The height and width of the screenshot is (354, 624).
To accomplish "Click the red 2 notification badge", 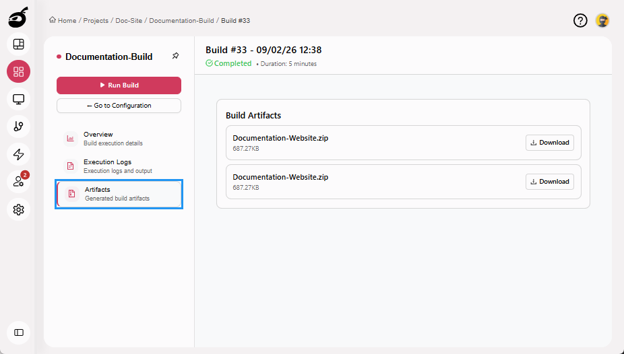I will [x=25, y=175].
